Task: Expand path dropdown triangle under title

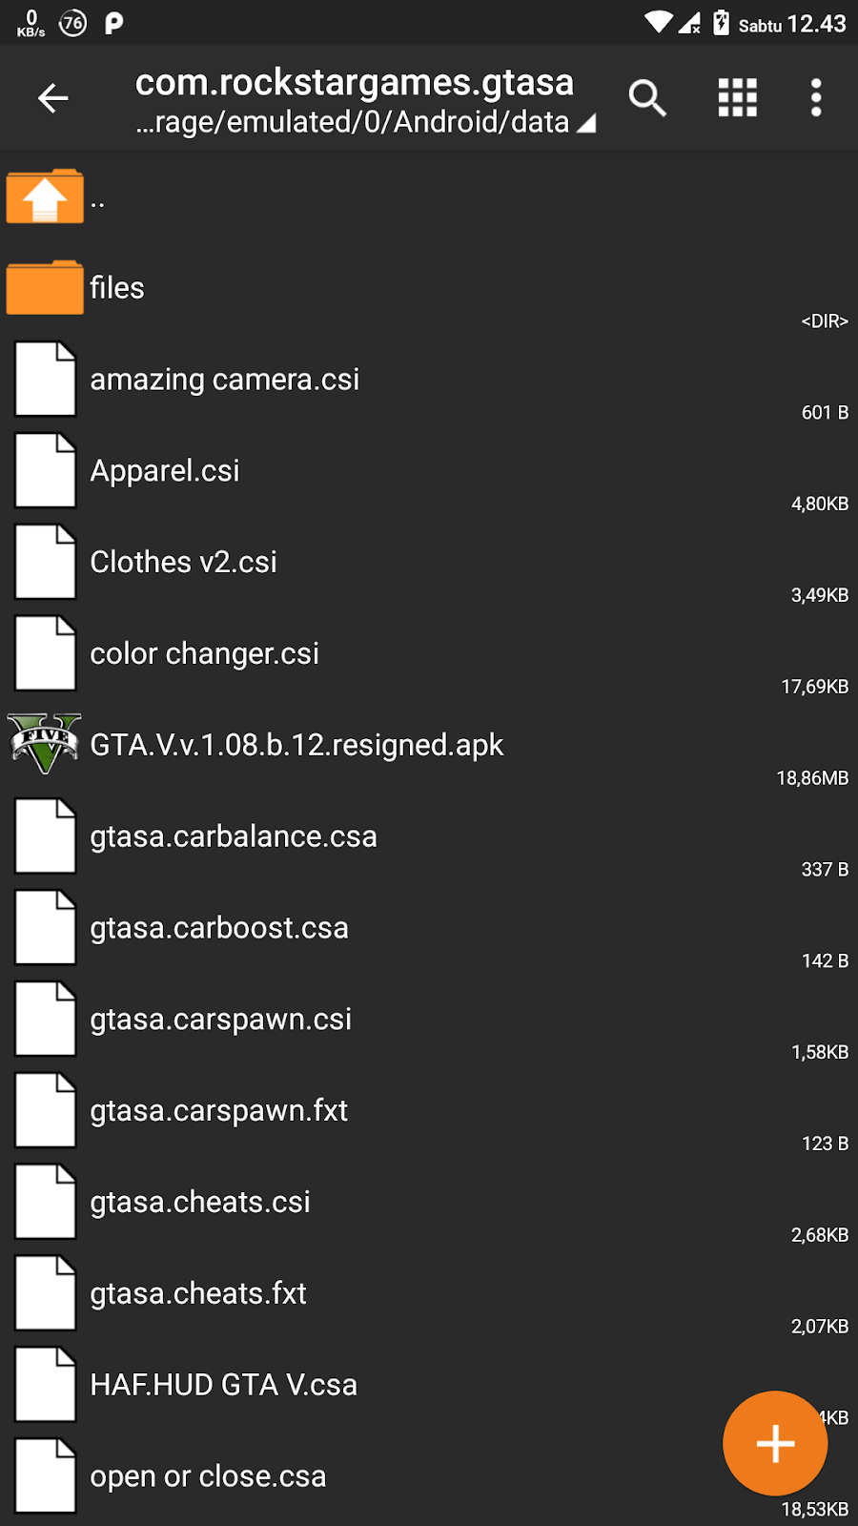Action: point(586,123)
